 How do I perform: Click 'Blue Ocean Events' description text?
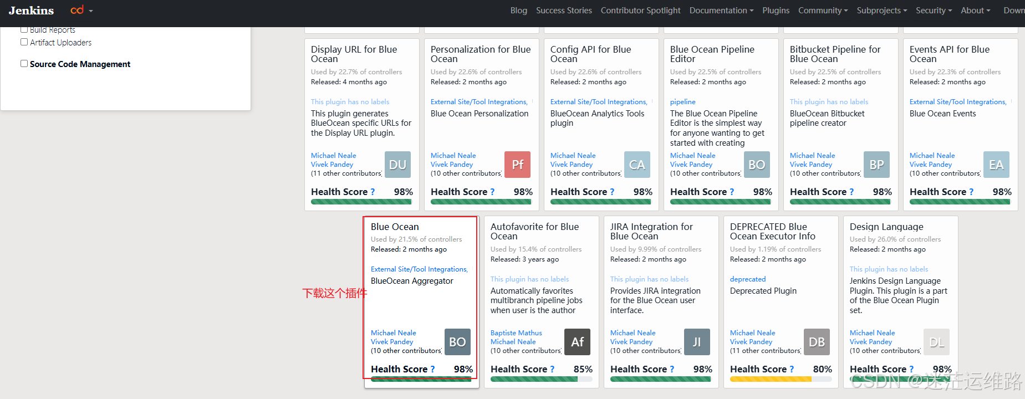point(942,114)
